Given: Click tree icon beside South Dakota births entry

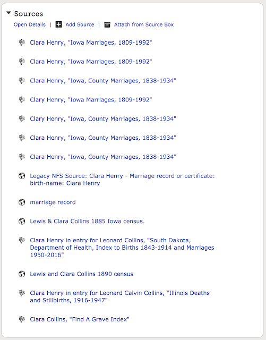Looking at the screenshot, I should point(22,240).
